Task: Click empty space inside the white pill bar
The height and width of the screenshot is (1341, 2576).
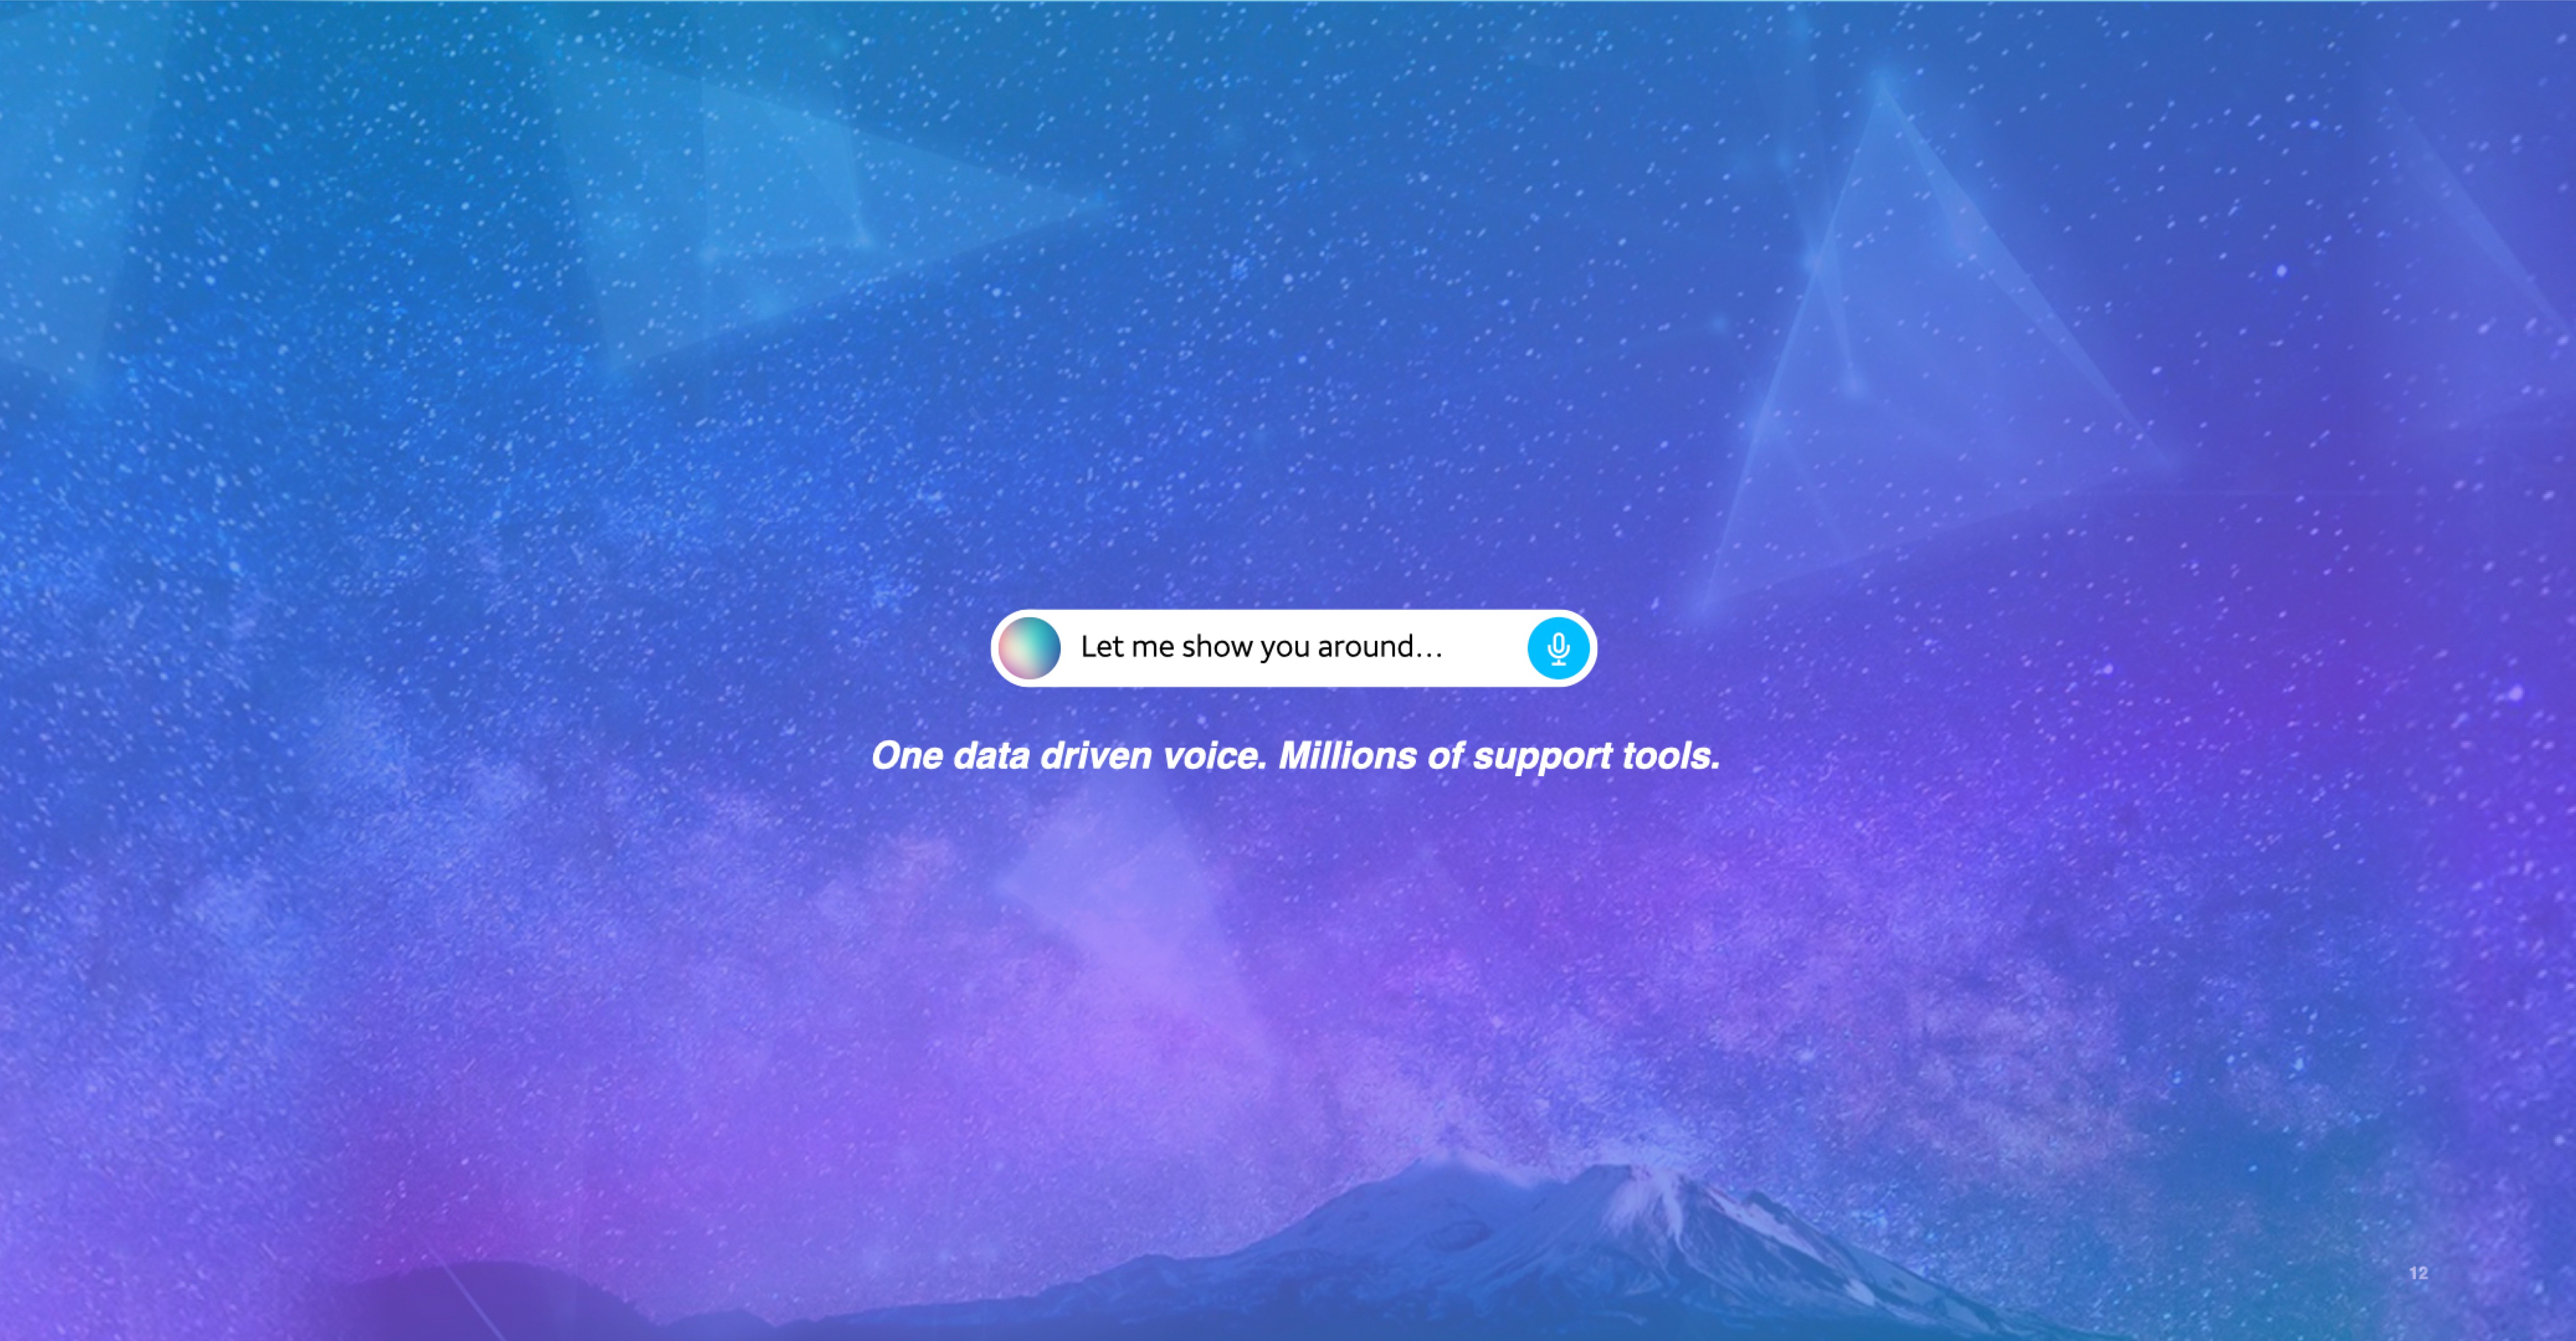Action: coord(1485,648)
